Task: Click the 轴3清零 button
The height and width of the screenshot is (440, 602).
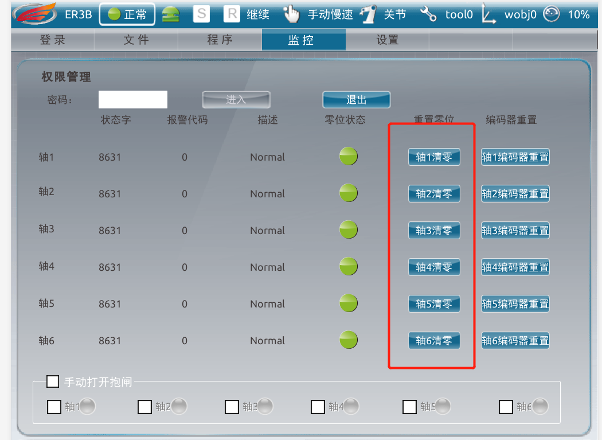Action: pyautogui.click(x=434, y=231)
